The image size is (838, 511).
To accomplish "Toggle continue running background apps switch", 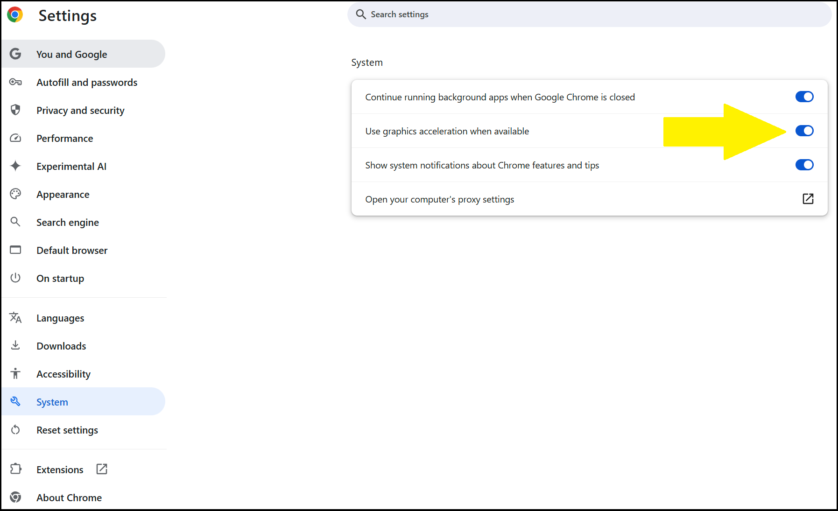I will (804, 97).
